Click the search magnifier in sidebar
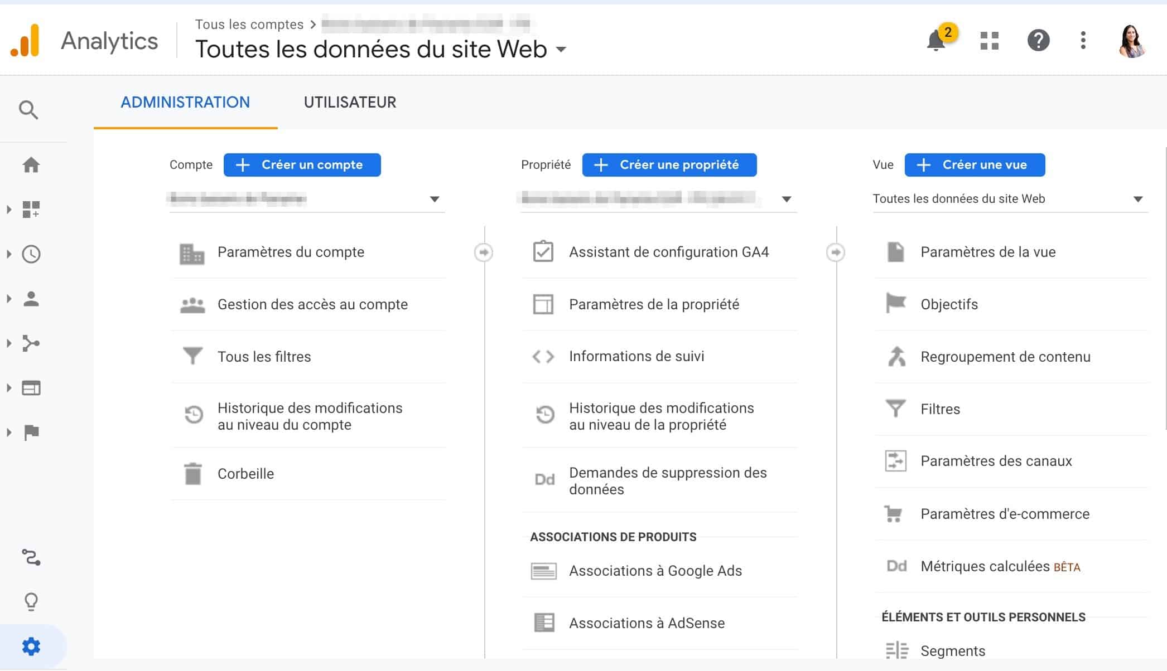This screenshot has width=1167, height=671. point(28,110)
